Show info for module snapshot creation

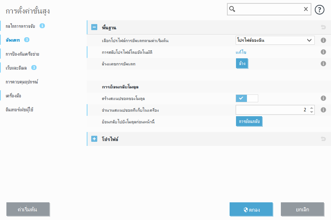323,98
